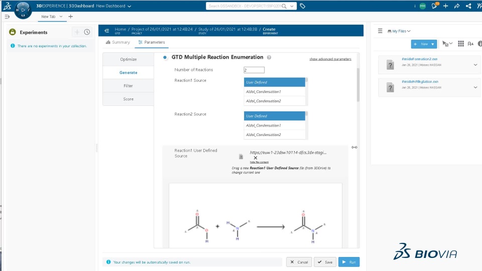Expand the AmideFormation2.rxn file options
482x271 pixels.
coord(475,64)
